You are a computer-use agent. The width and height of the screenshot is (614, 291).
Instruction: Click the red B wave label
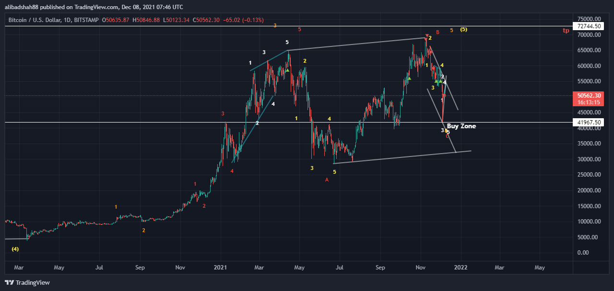[437, 32]
